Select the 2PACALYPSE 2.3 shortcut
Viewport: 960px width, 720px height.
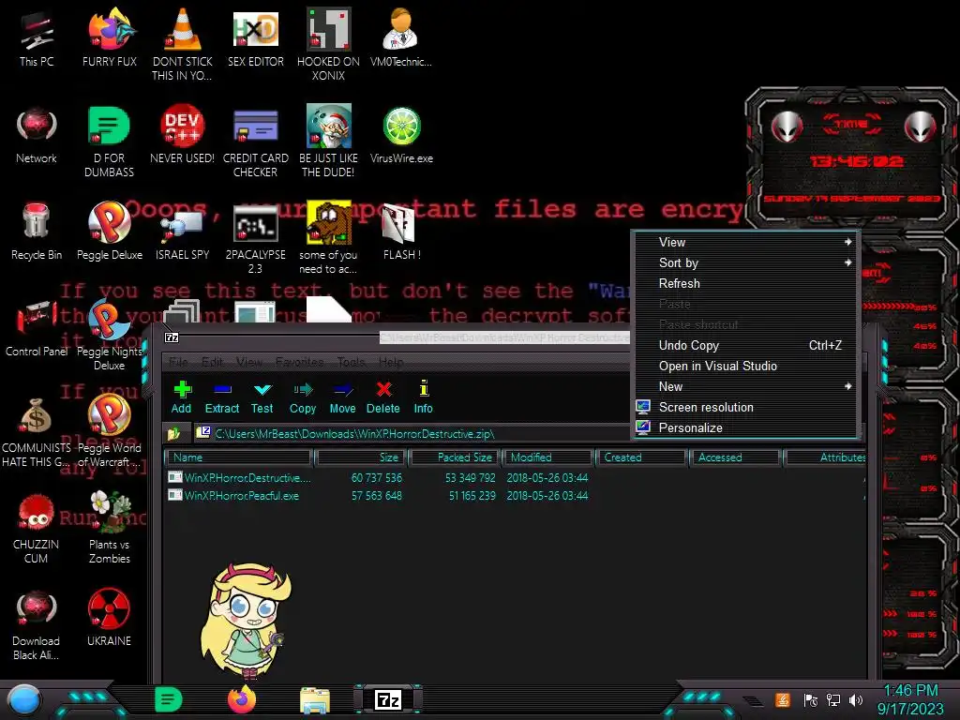(x=256, y=239)
